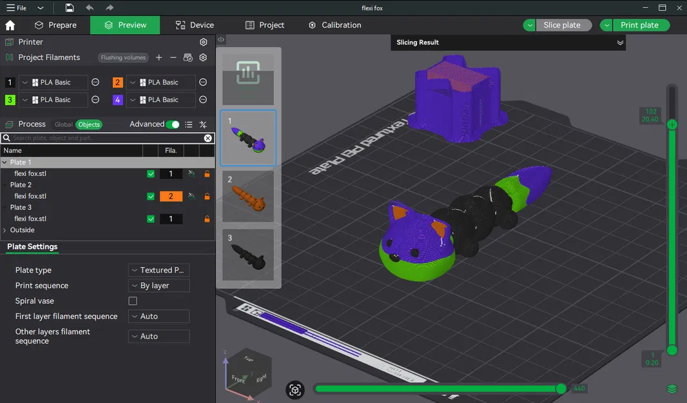Viewport: 687px width, 403px height.
Task: Collapse the Plate 1 tree node
Action: point(5,162)
